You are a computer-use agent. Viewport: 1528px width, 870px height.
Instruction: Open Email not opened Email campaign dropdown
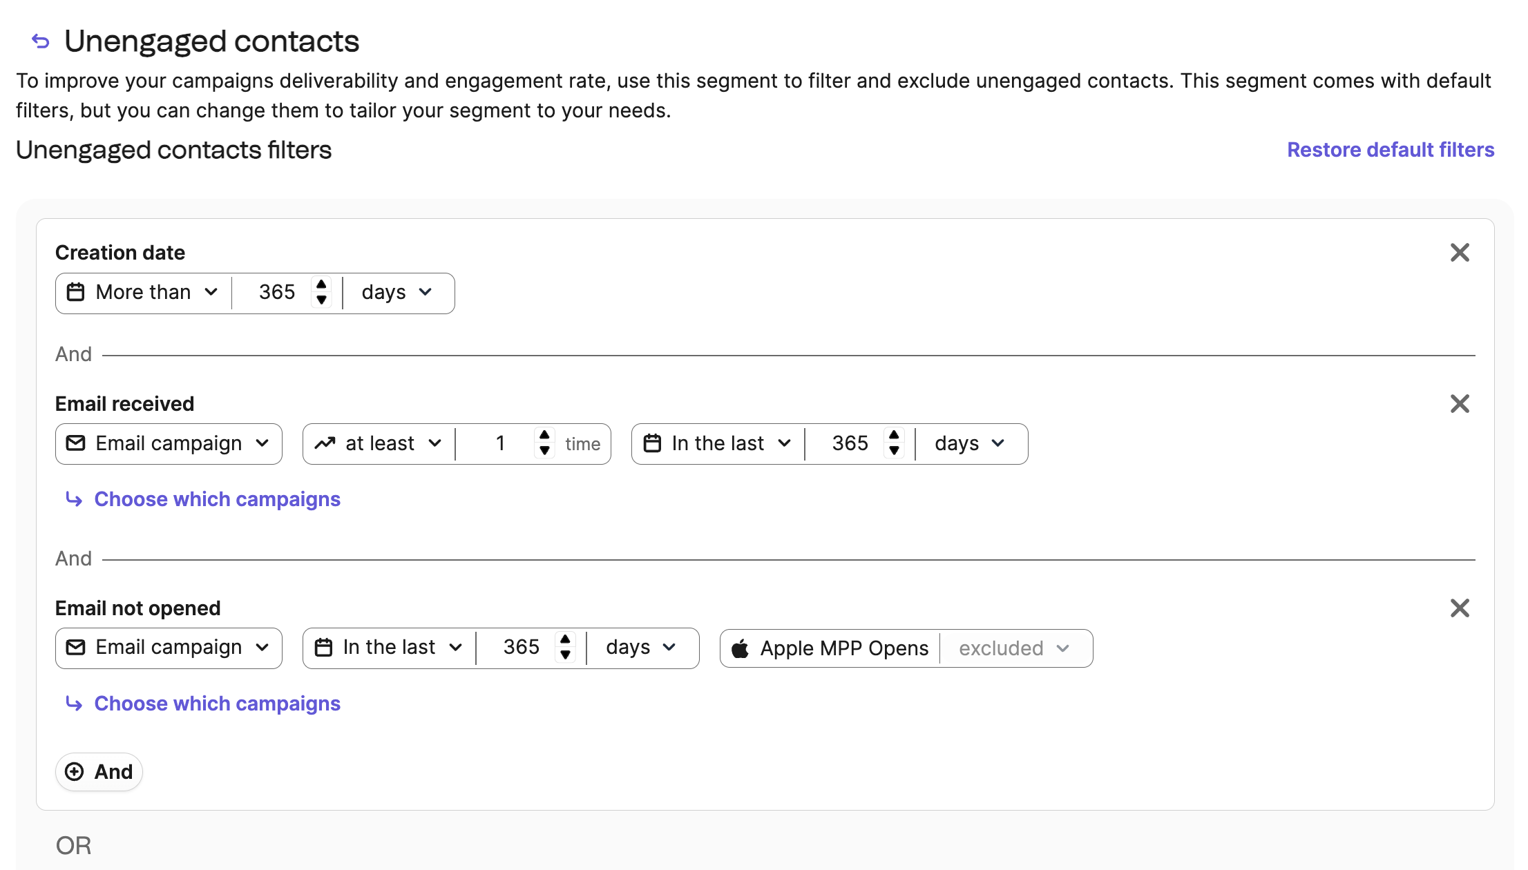click(169, 648)
